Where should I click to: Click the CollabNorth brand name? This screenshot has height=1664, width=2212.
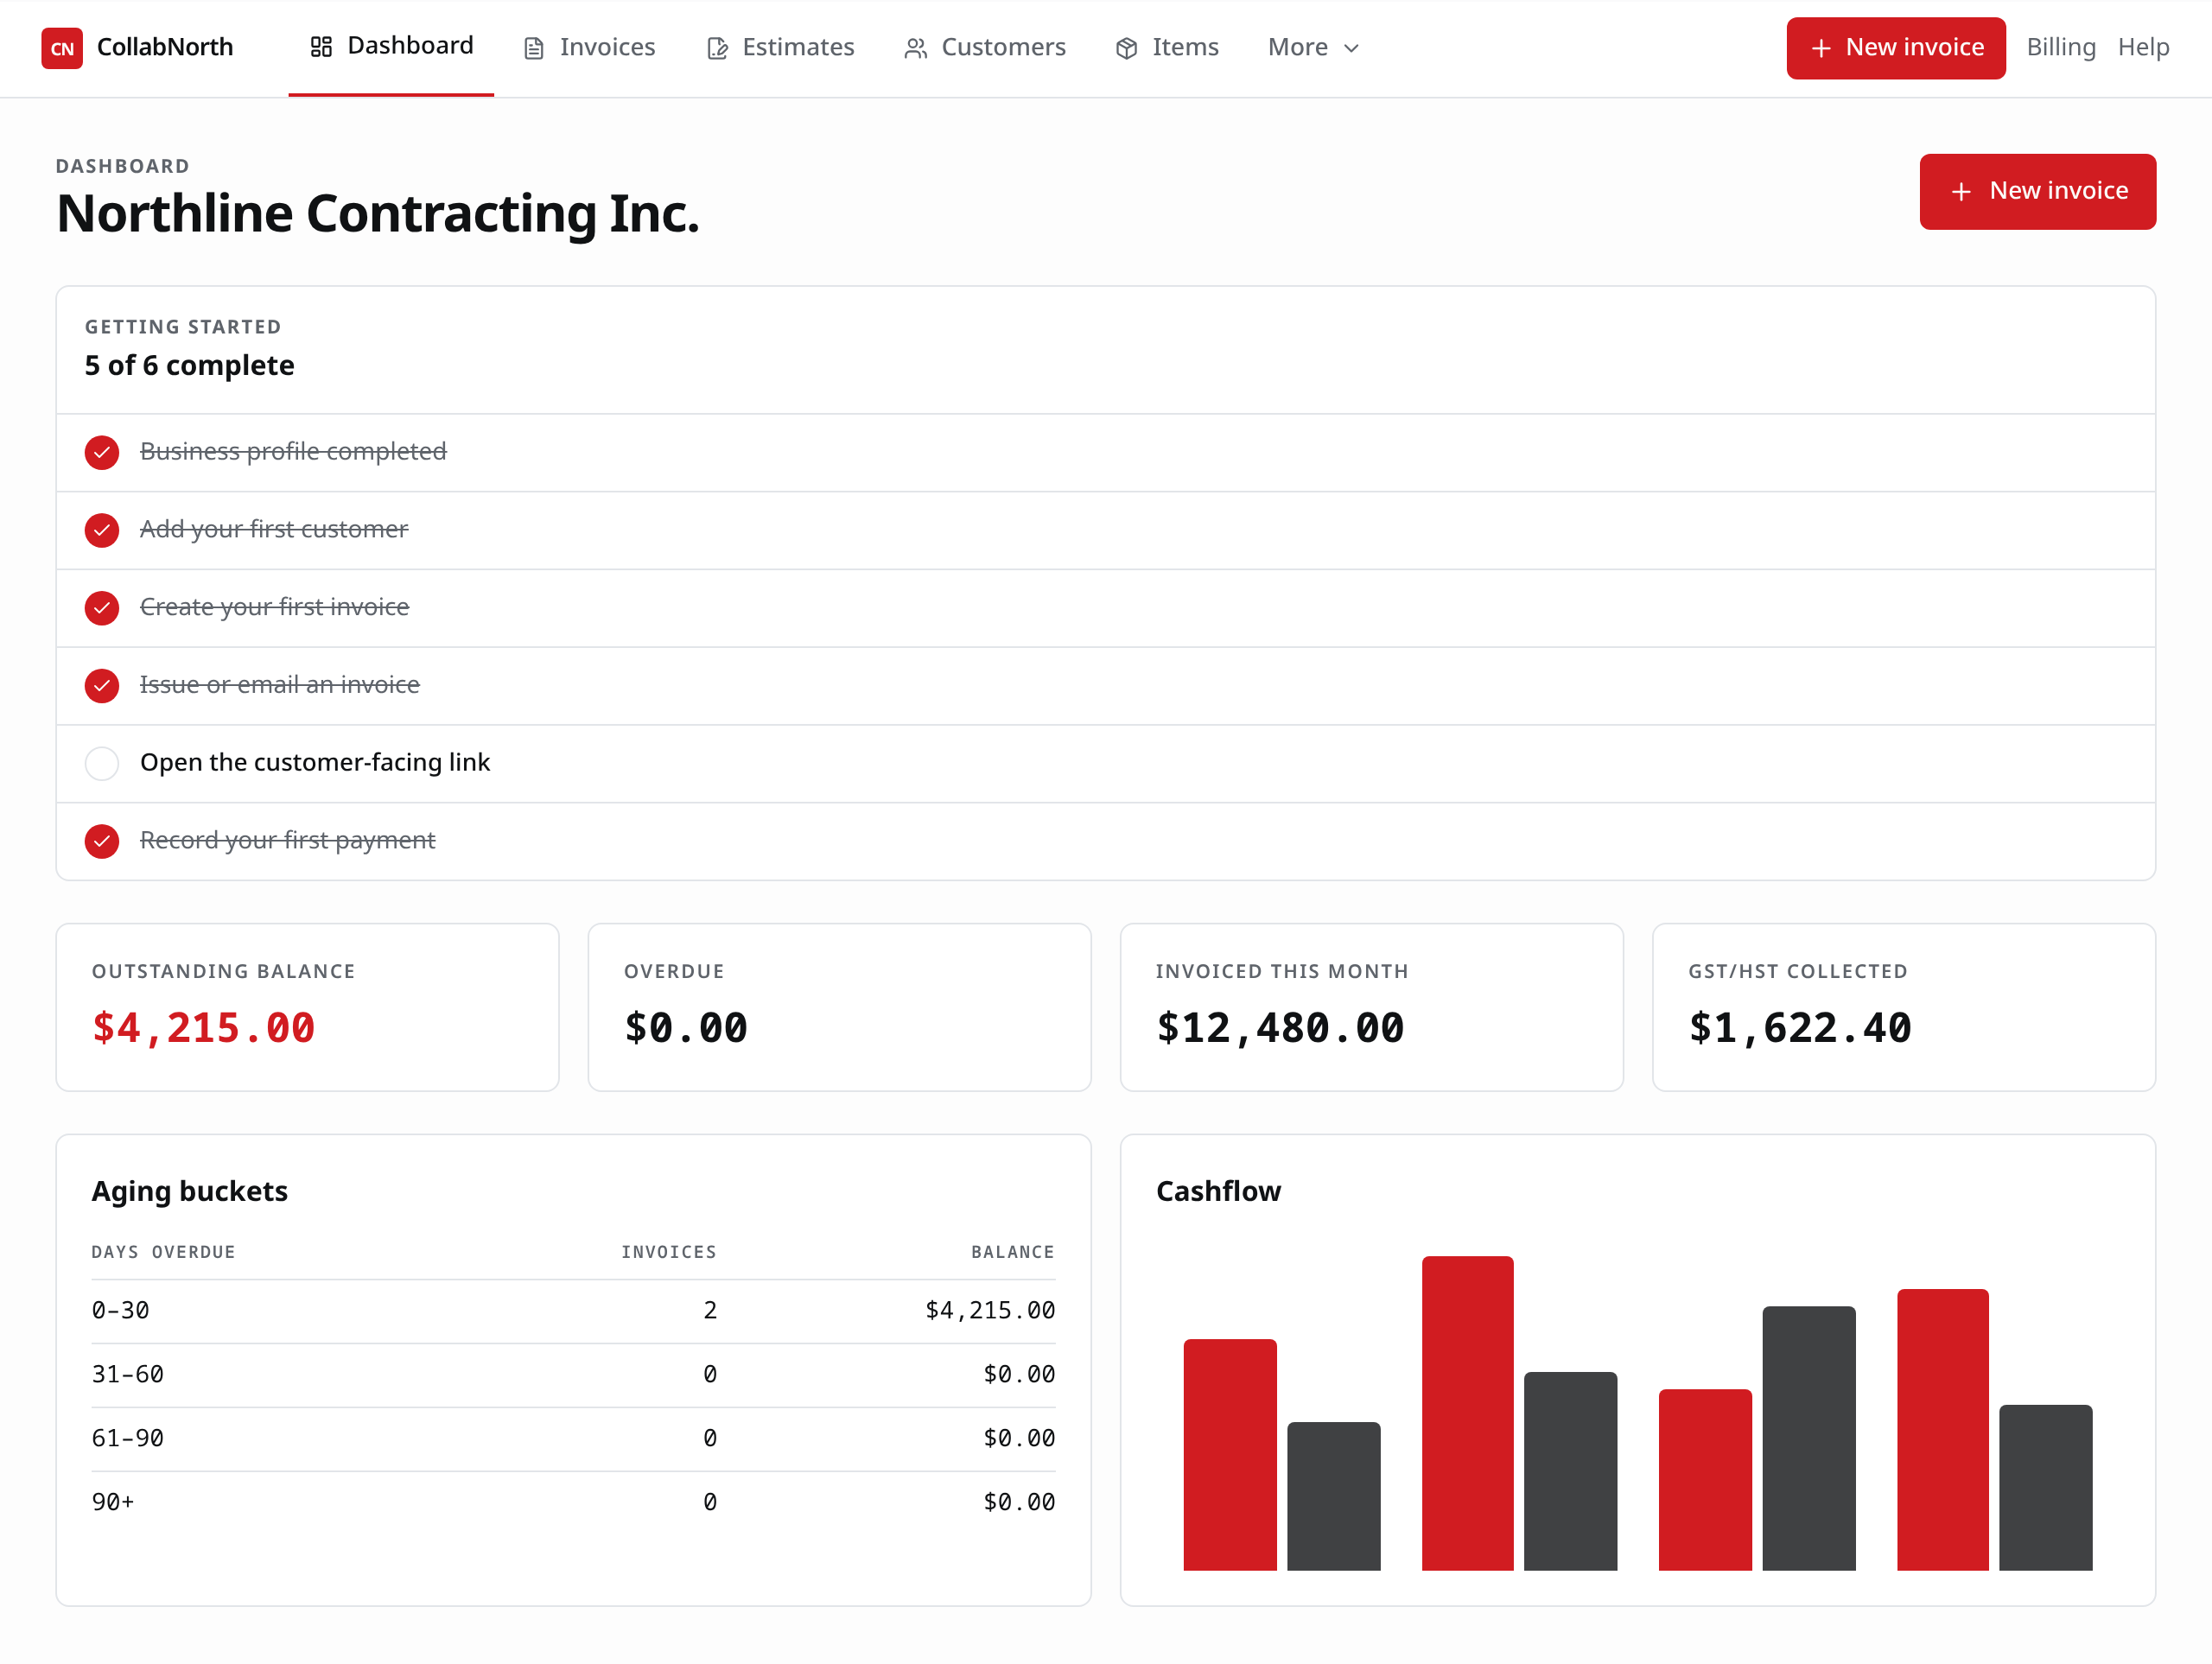point(165,48)
